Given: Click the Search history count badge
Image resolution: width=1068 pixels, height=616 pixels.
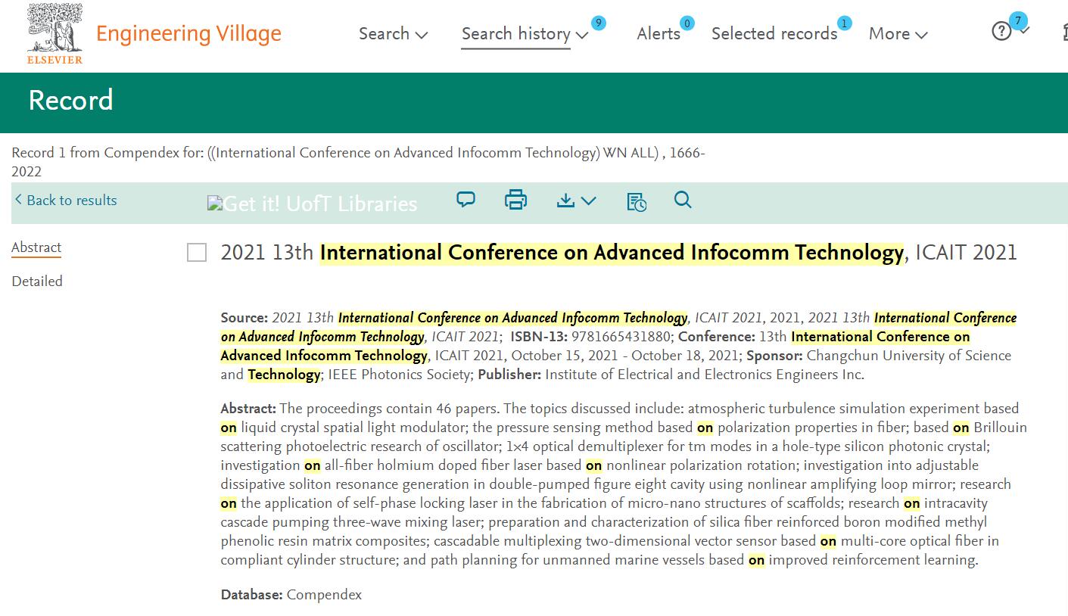Looking at the screenshot, I should pos(598,23).
